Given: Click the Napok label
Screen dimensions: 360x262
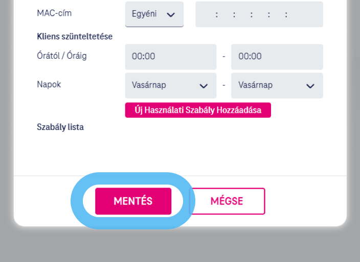Looking at the screenshot, I should (49, 84).
